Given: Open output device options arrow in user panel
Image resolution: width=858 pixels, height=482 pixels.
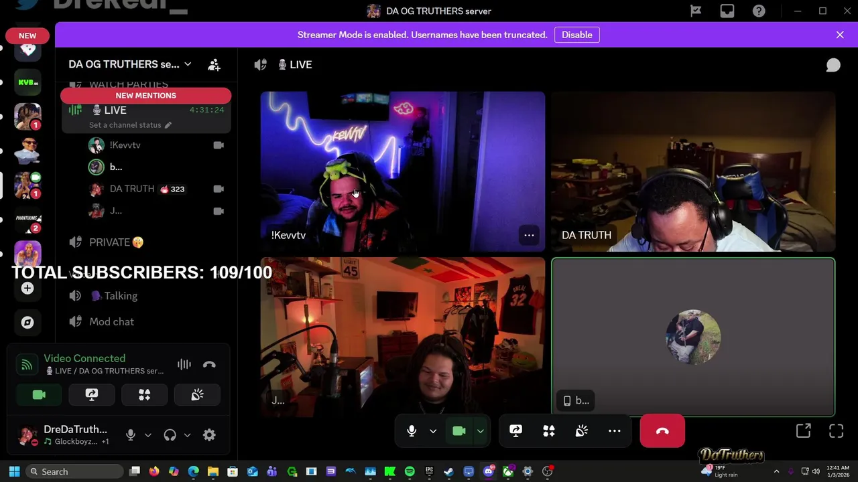Looking at the screenshot, I should pyautogui.click(x=187, y=435).
